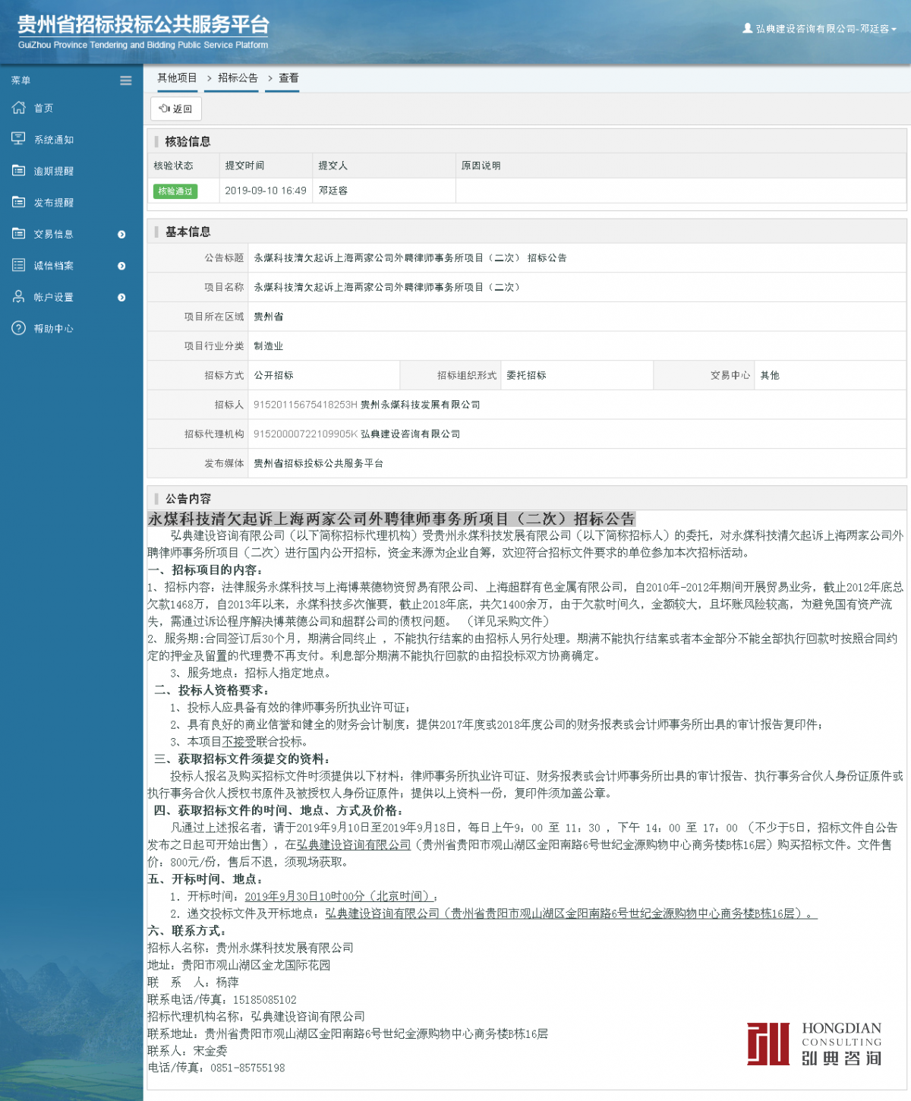Click the platform title logo
This screenshot has height=1101, width=911.
pyautogui.click(x=143, y=32)
